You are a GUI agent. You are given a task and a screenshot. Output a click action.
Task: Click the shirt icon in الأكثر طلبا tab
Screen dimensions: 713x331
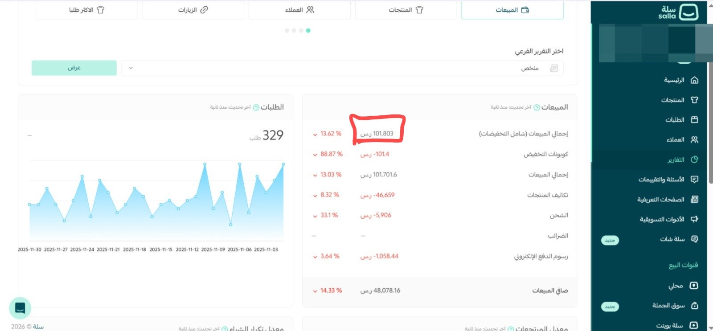pyautogui.click(x=101, y=10)
